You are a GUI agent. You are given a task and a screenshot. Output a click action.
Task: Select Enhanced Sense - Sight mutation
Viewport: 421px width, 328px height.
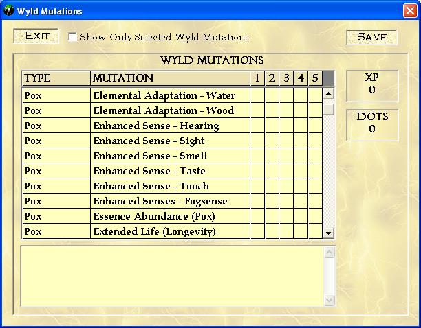tap(171, 141)
